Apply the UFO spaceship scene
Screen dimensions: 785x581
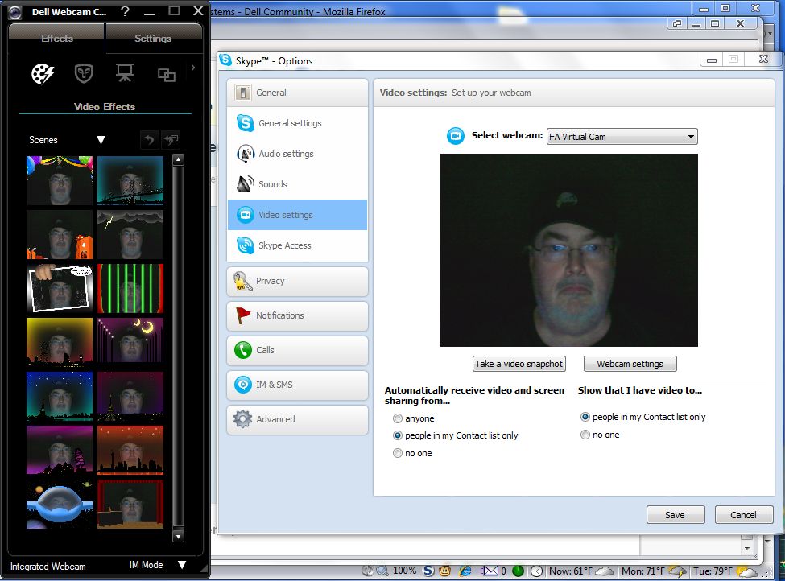coord(60,505)
